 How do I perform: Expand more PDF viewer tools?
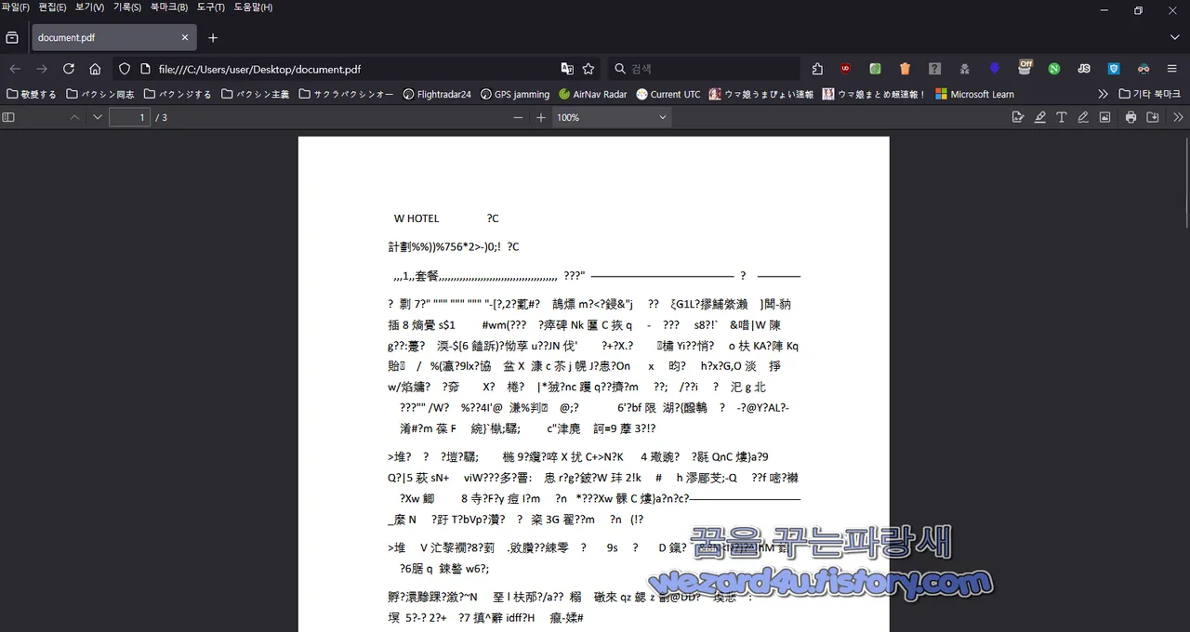pyautogui.click(x=1178, y=117)
